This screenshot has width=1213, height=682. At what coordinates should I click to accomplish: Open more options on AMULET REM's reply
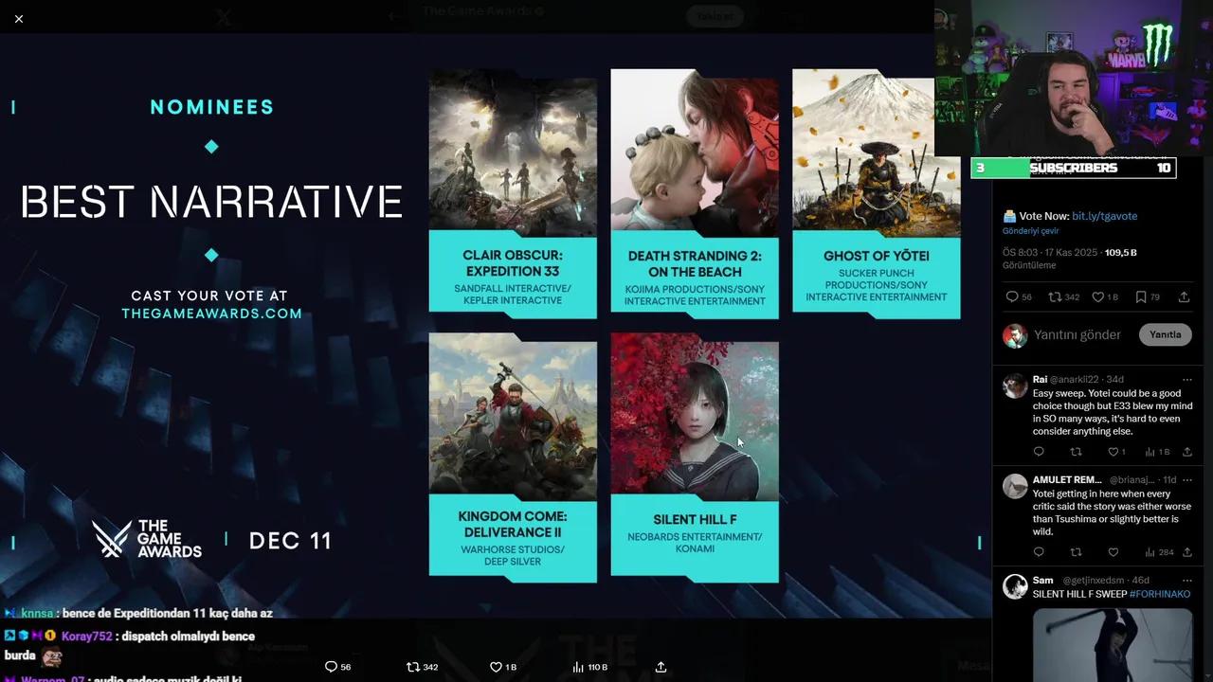(1186, 480)
